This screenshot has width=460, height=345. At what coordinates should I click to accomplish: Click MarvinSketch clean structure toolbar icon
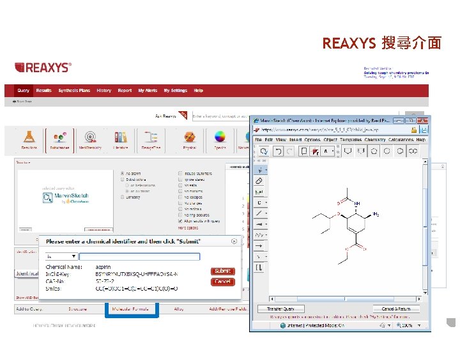tap(264, 151)
